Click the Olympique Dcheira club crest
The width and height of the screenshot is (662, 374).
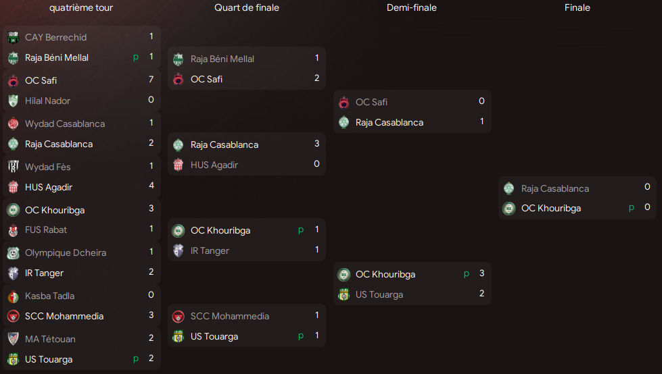13,253
